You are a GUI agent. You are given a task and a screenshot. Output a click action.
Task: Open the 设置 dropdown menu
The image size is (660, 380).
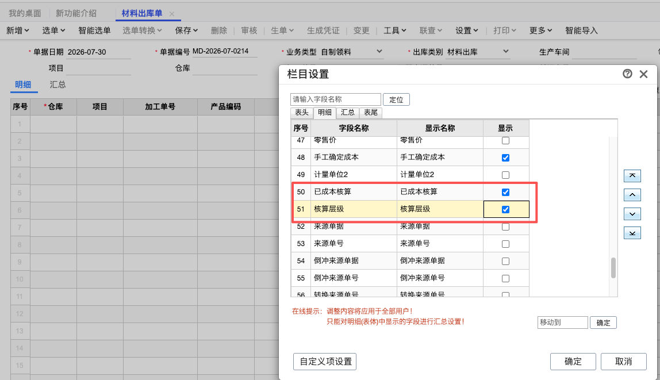(467, 30)
